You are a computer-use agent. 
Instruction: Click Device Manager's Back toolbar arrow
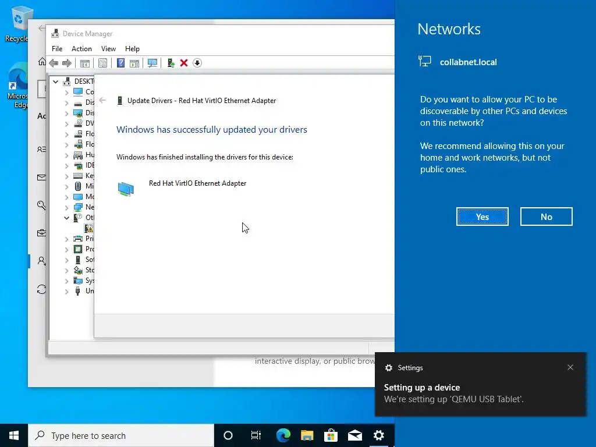tap(54, 63)
